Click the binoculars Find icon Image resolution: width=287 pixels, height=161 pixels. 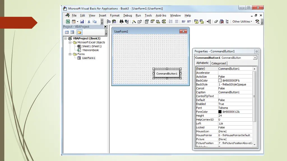(x=121, y=22)
